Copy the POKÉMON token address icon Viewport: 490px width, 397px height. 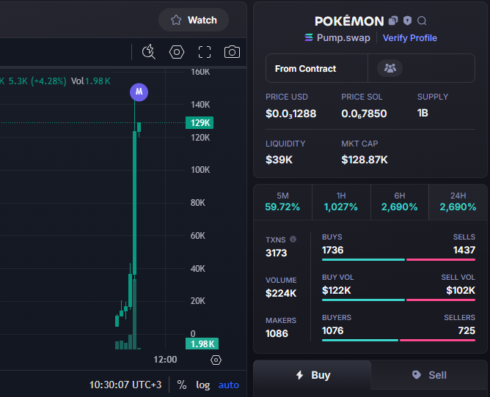393,21
